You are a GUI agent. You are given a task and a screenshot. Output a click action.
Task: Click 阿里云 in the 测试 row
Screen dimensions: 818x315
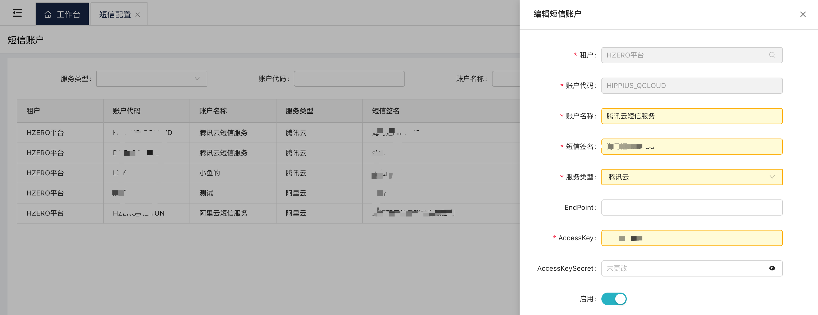tap(296, 193)
